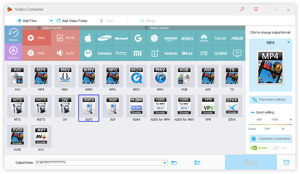Select the XVID encoder format
Viewport: 300px width, 174px height.
(x=17, y=136)
